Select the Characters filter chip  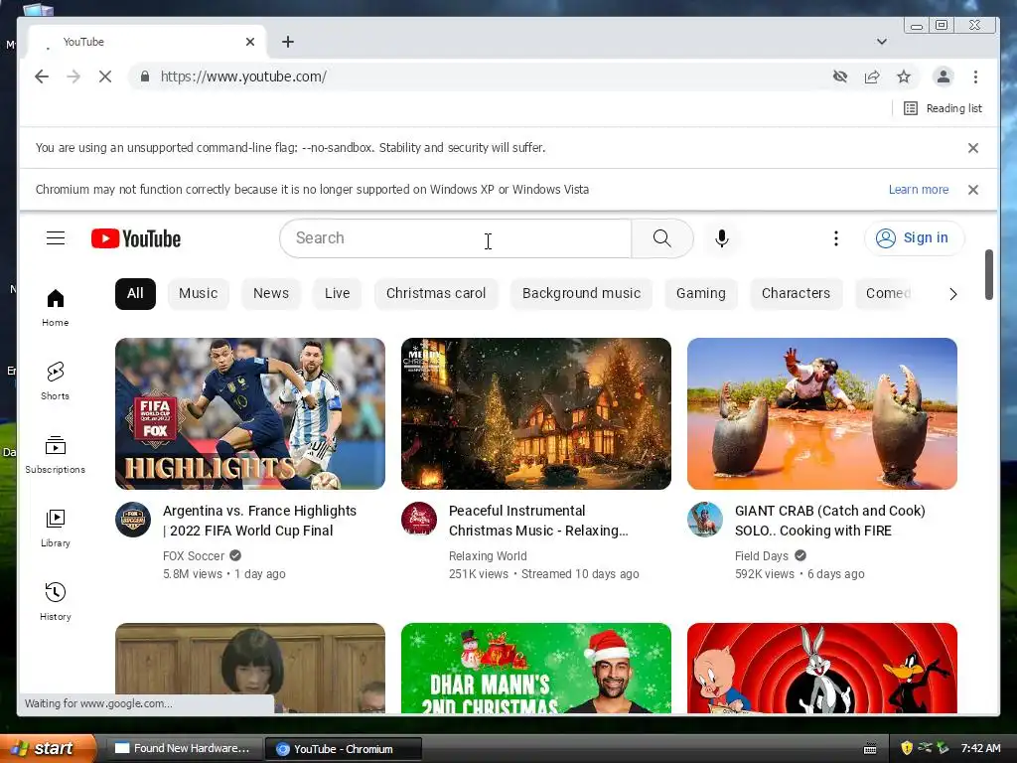click(796, 293)
